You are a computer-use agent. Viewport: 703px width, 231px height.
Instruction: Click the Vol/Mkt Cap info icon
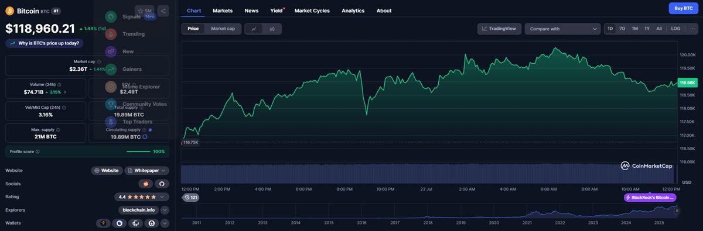pos(63,107)
